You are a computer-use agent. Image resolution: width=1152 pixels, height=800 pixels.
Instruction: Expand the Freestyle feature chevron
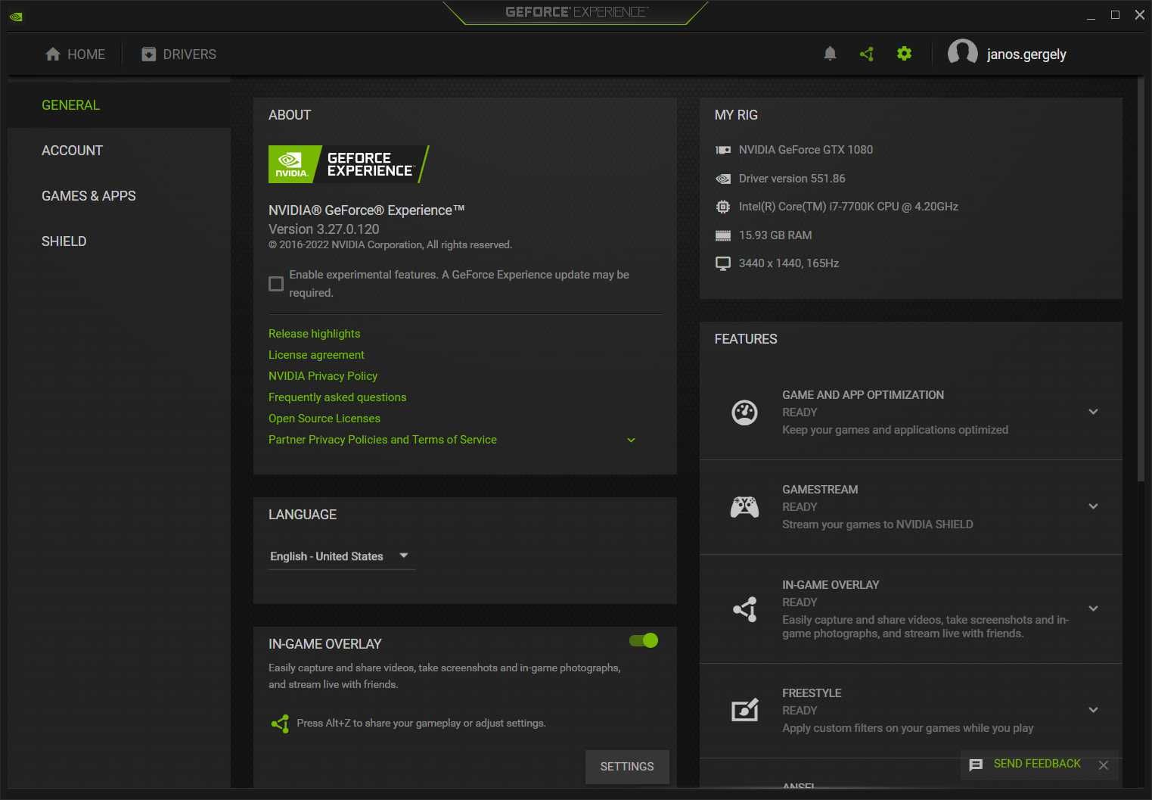coord(1093,710)
